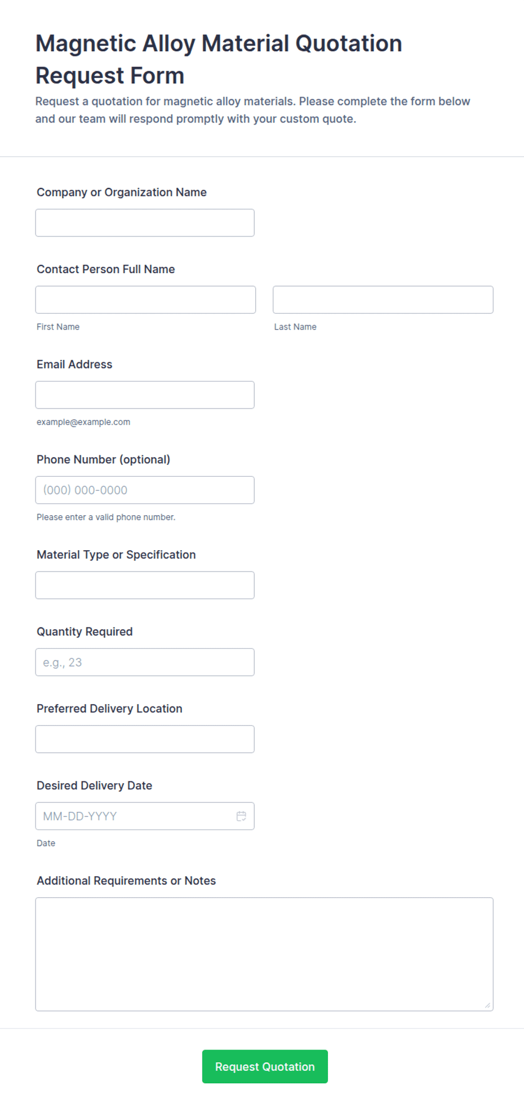
Task: Click the Preferred Delivery Location field
Action: coord(145,739)
